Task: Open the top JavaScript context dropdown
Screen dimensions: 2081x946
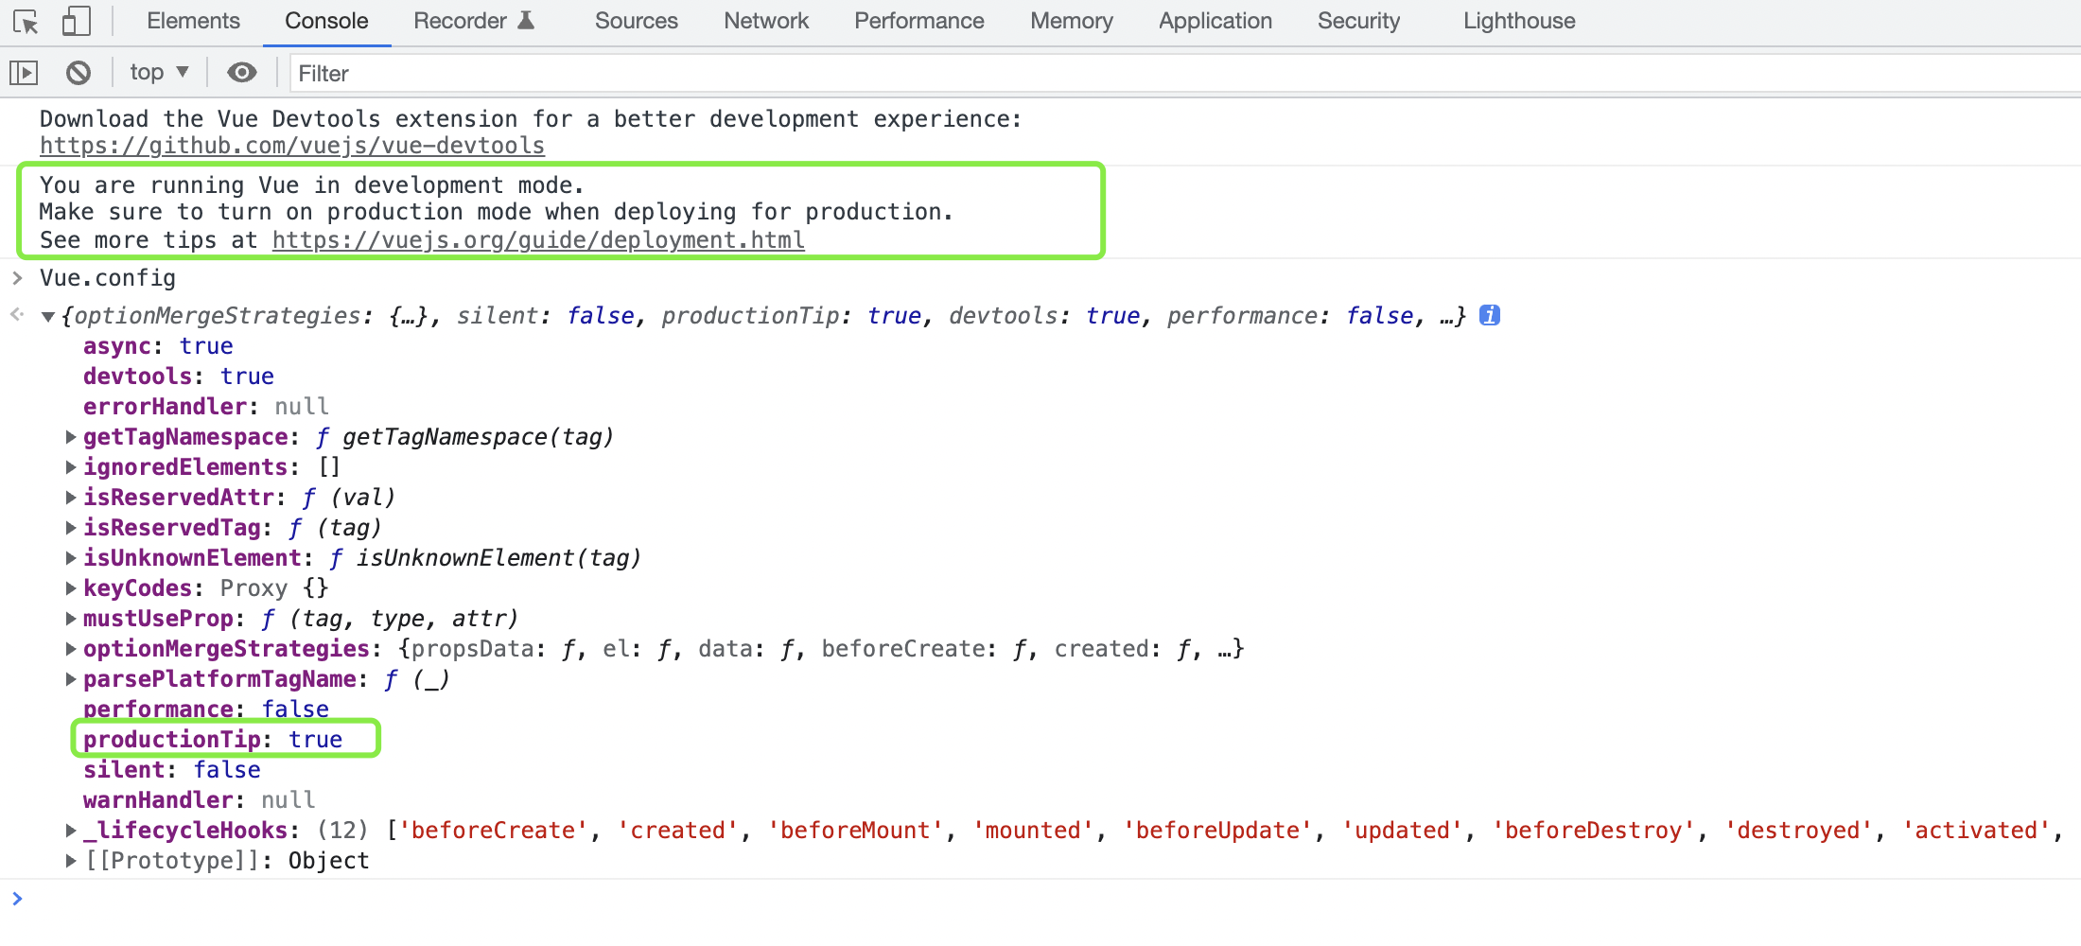Action: pyautogui.click(x=159, y=73)
